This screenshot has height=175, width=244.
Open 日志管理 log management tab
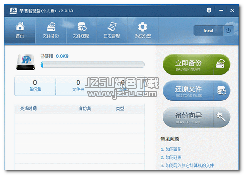pyautogui.click(x=112, y=30)
